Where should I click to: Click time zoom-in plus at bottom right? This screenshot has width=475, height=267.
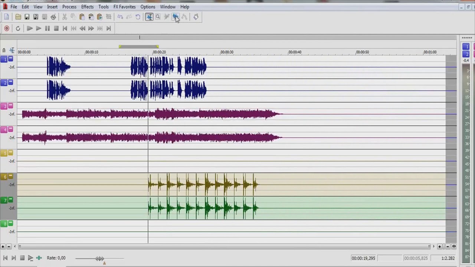pyautogui.click(x=440, y=246)
